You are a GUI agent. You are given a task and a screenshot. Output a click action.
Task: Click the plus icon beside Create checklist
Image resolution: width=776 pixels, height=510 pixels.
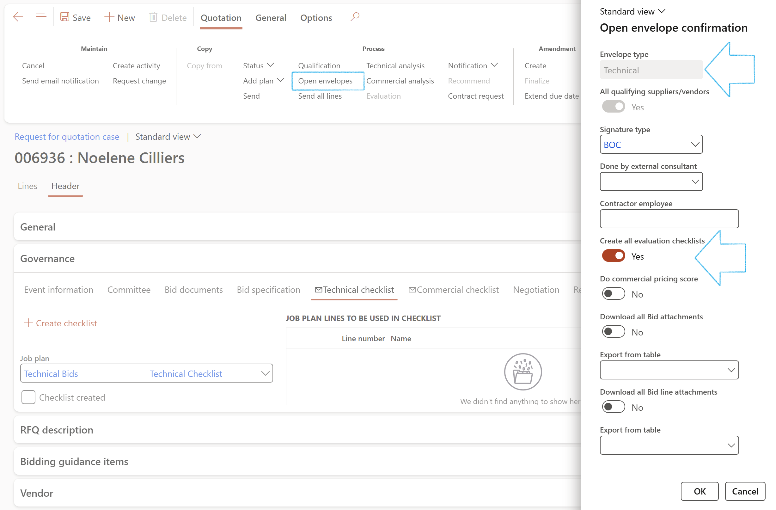coord(28,323)
